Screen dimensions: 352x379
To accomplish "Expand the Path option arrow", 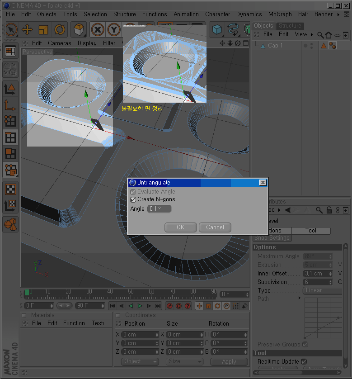I will (300, 298).
